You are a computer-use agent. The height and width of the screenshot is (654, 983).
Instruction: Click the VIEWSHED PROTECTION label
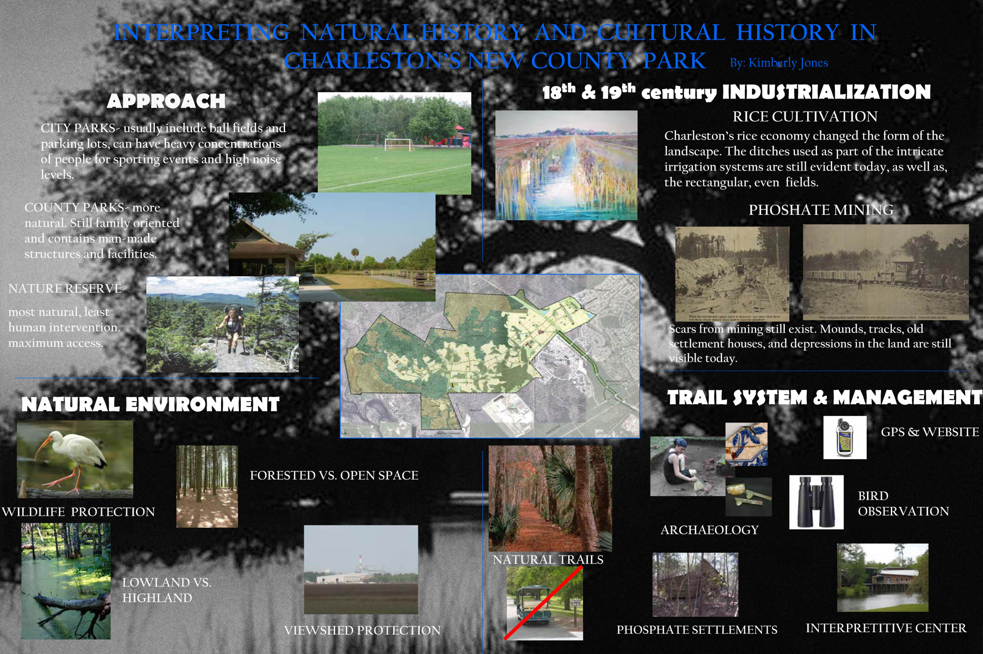click(362, 630)
